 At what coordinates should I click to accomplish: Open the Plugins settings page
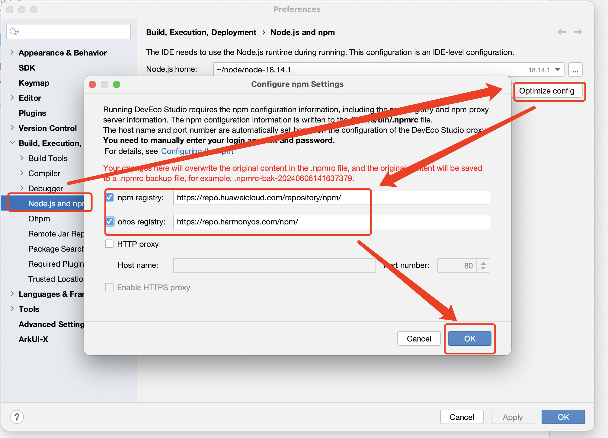(x=32, y=113)
